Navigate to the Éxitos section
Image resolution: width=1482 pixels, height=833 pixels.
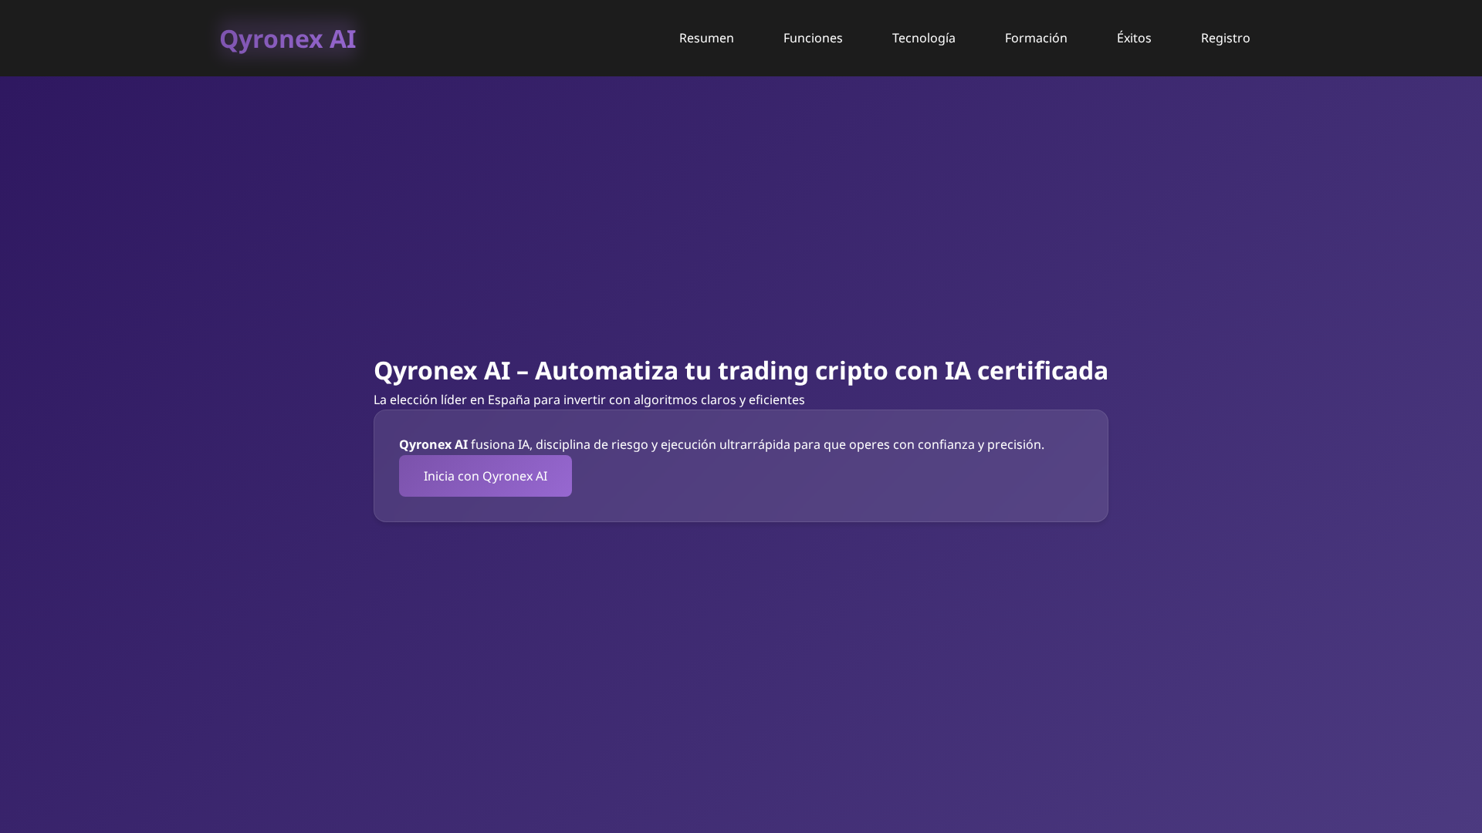(1134, 38)
